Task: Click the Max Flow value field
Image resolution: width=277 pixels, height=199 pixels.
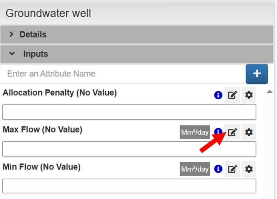Action: (129, 149)
